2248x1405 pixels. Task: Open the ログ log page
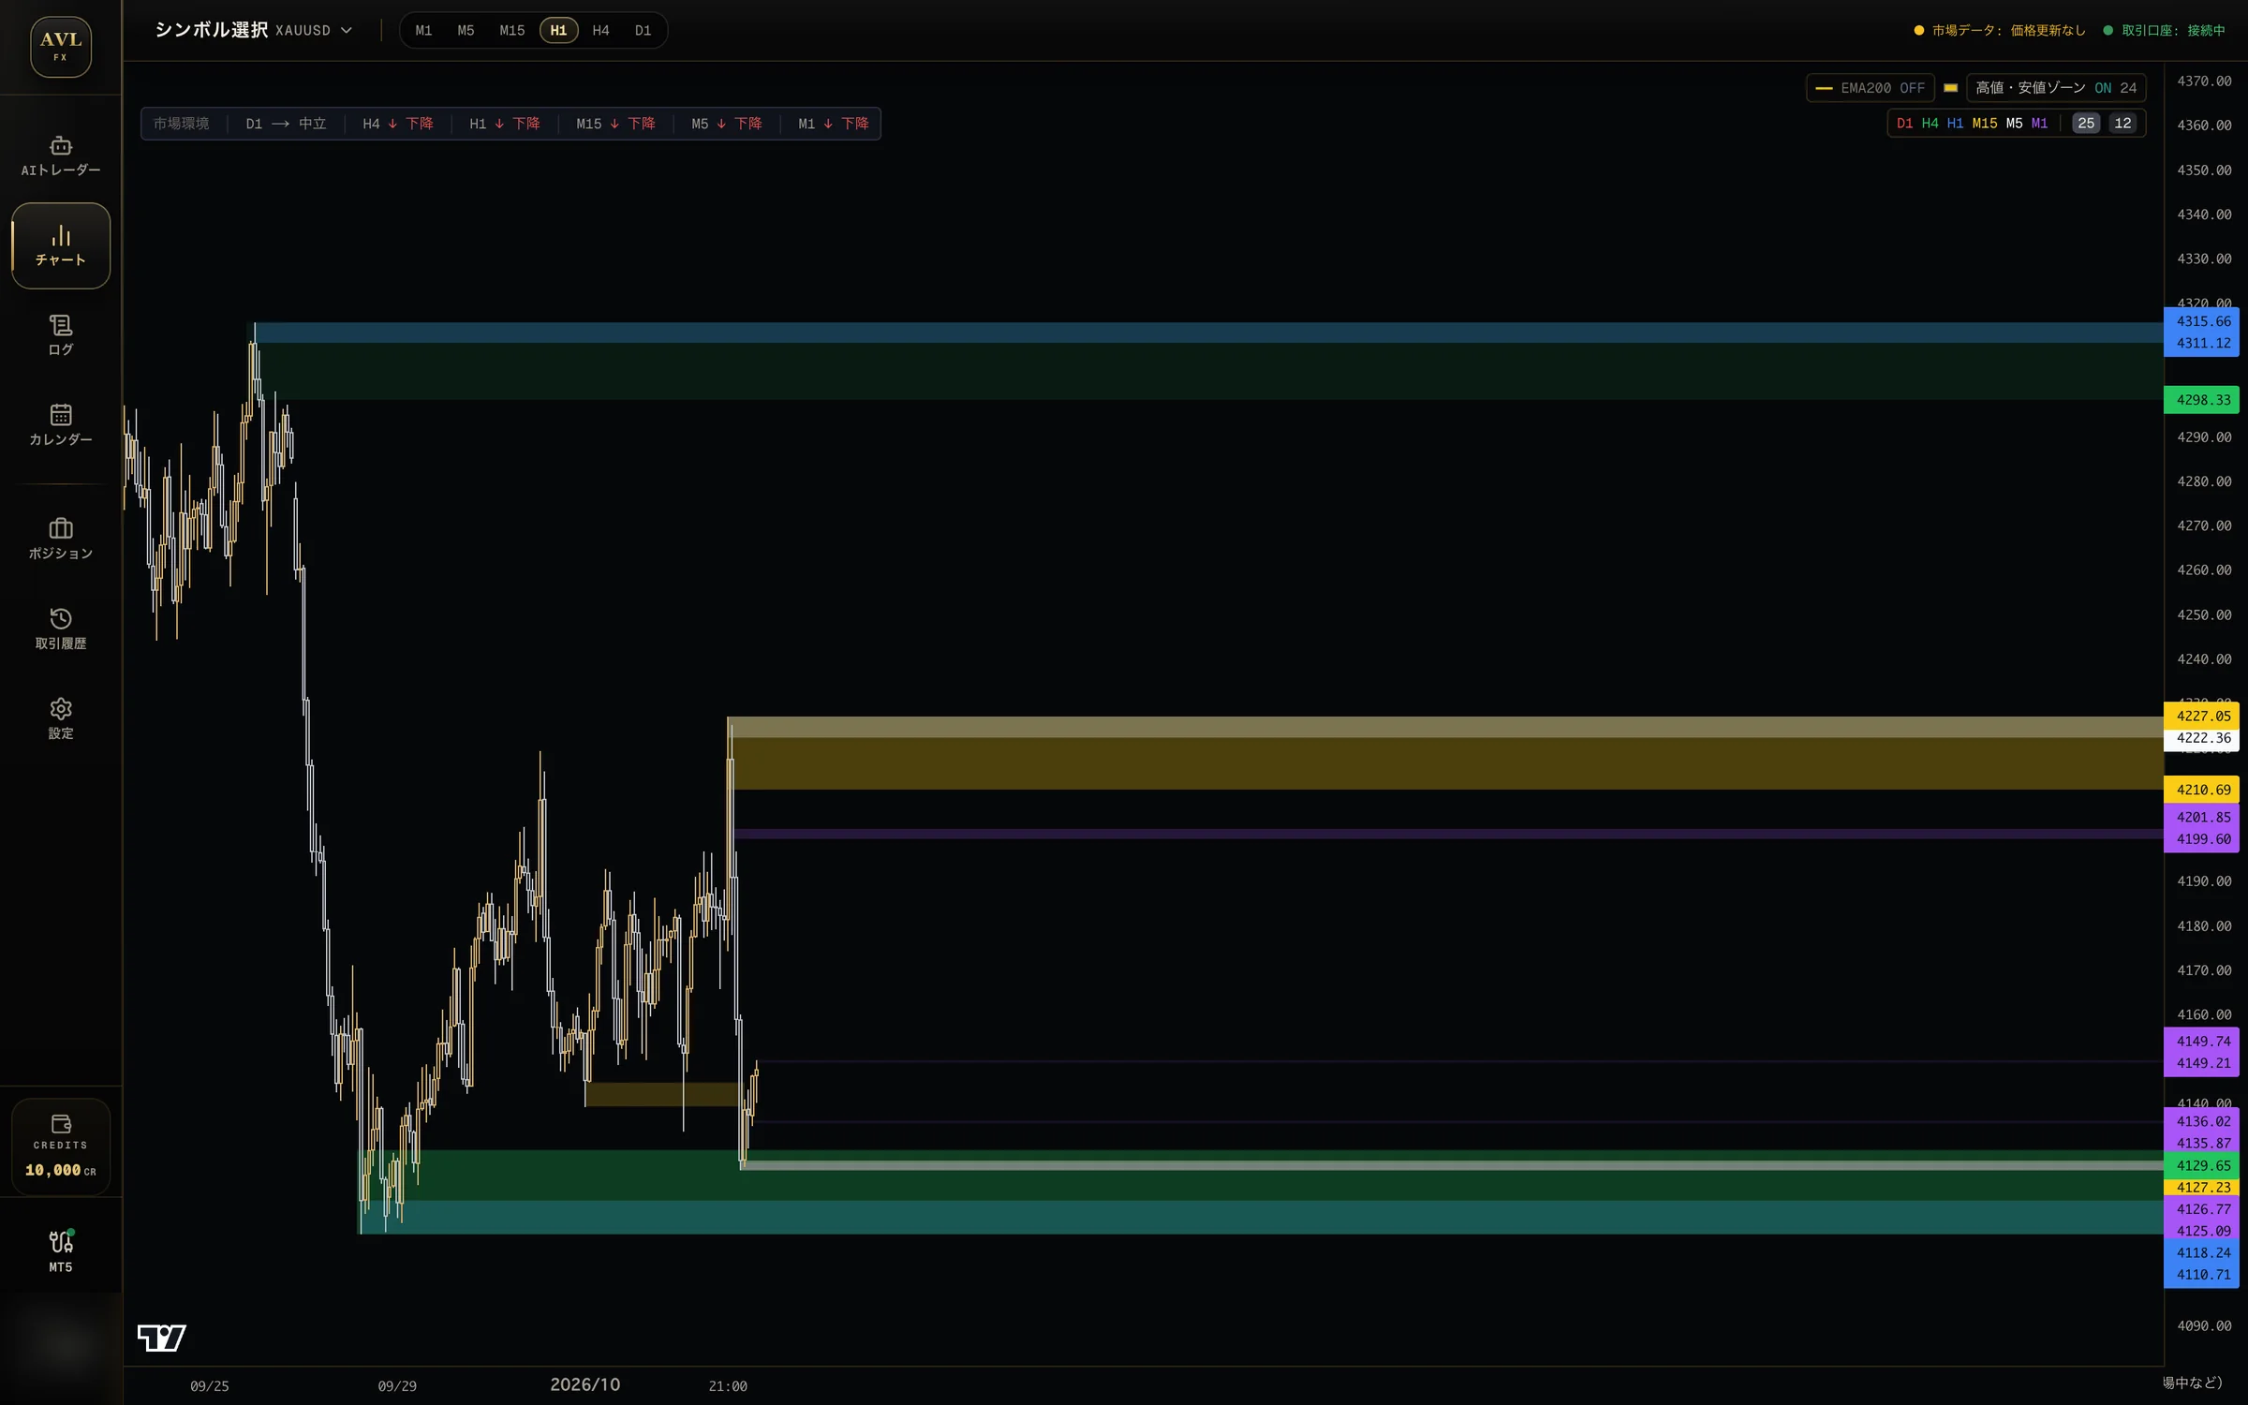click(61, 335)
